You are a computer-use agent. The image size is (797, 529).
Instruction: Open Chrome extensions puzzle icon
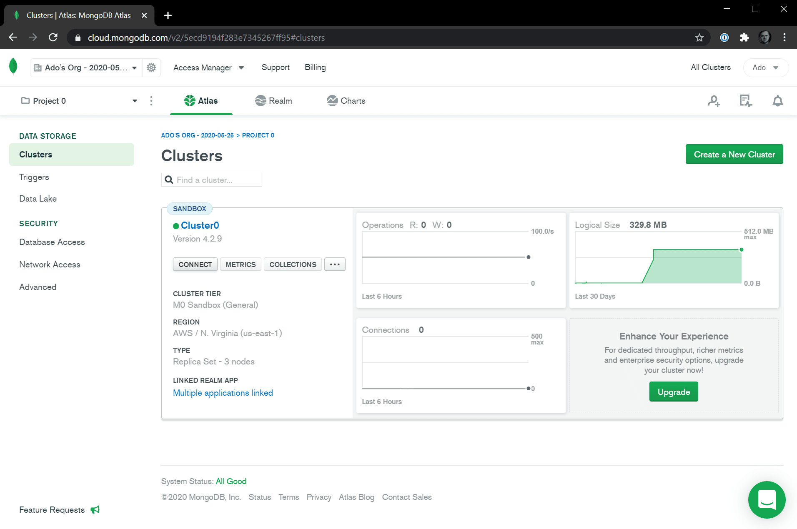click(x=744, y=38)
